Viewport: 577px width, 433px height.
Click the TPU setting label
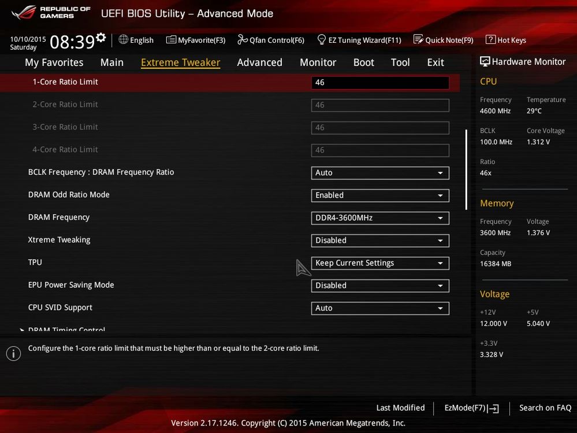pyautogui.click(x=35, y=262)
